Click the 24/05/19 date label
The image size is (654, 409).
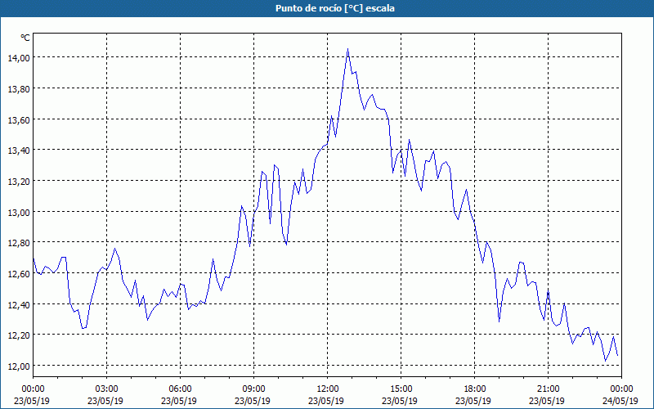pos(620,401)
